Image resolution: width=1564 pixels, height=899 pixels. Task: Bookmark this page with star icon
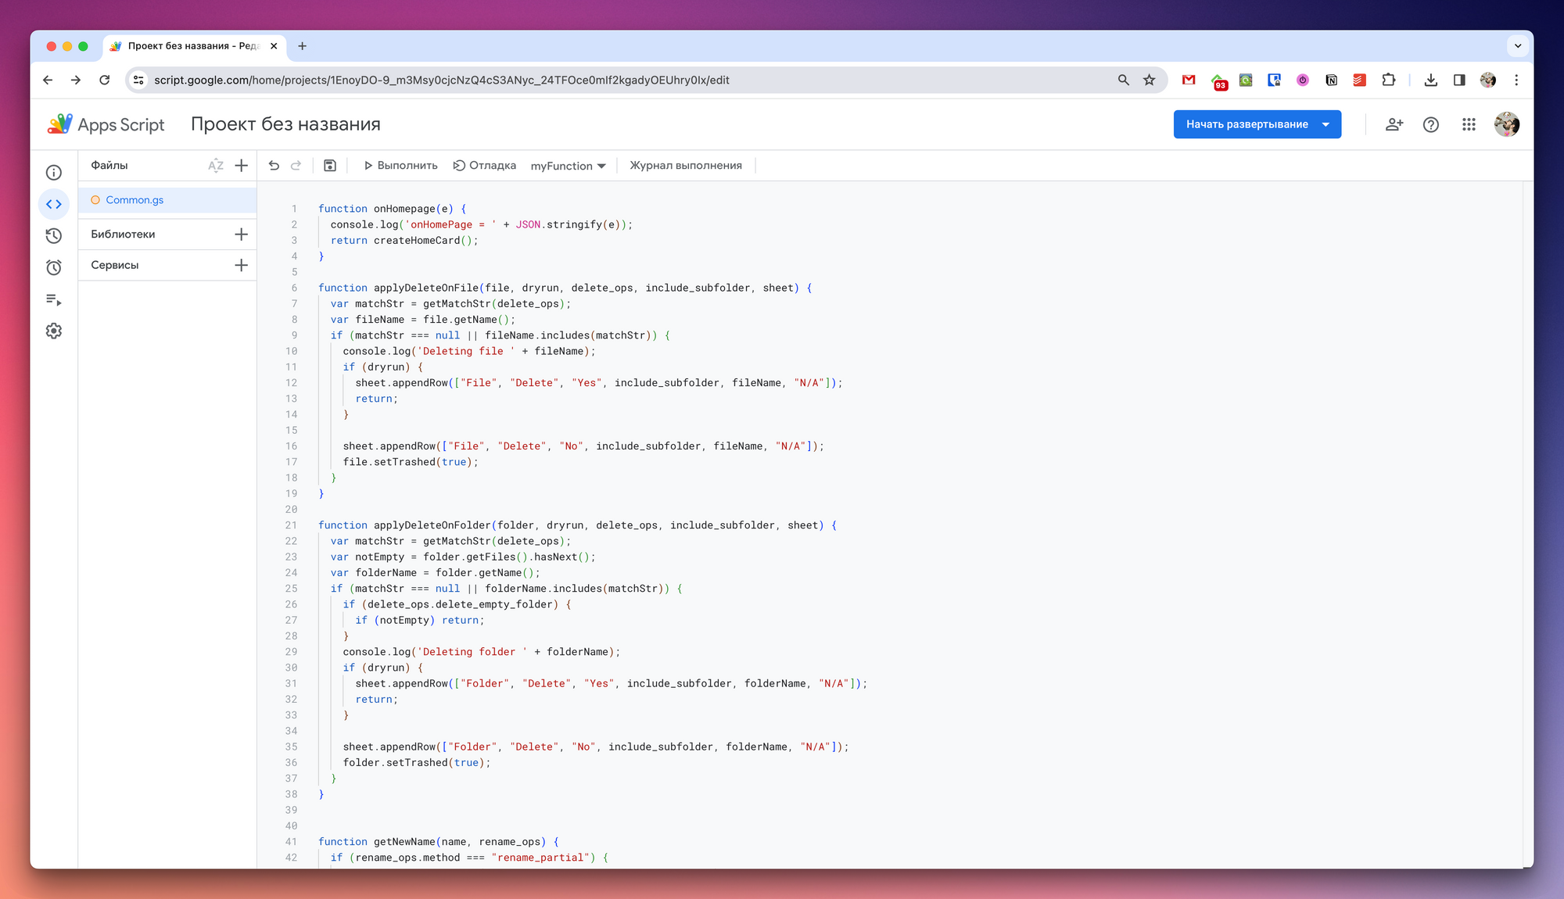coord(1149,80)
